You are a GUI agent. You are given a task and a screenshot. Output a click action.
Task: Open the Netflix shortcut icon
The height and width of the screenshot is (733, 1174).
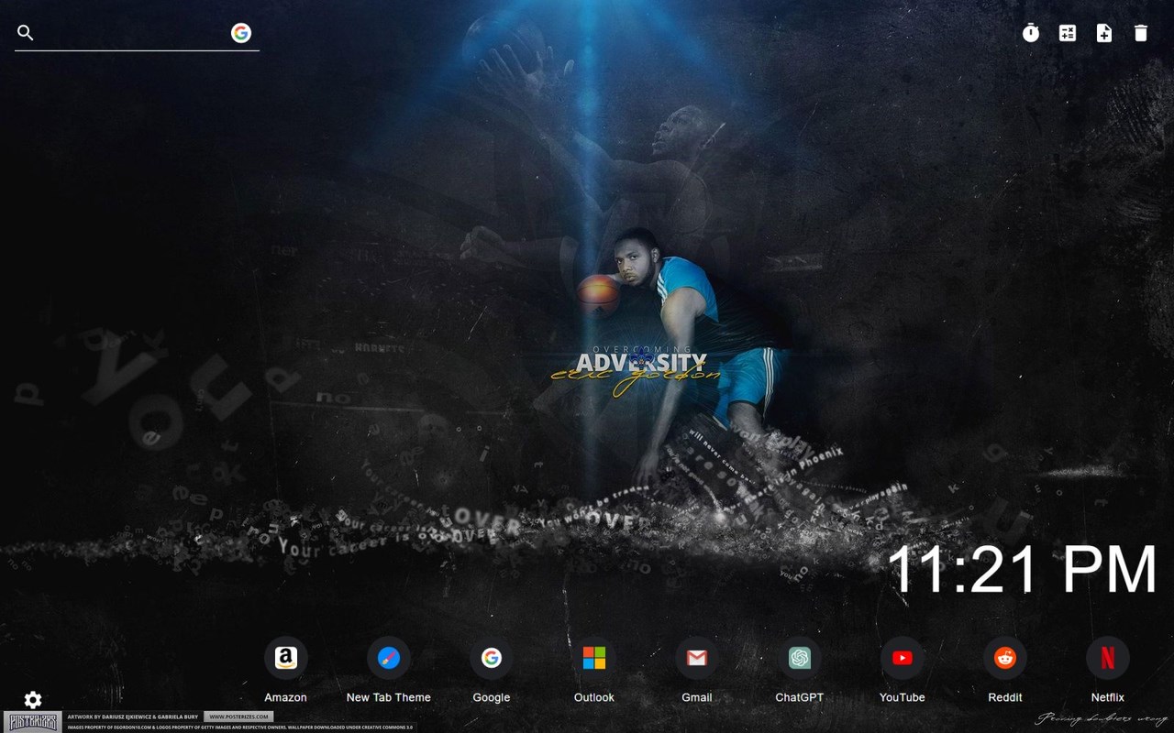coord(1108,658)
